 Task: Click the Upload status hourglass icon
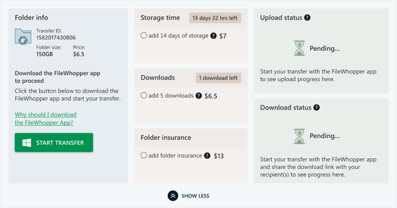[299, 48]
